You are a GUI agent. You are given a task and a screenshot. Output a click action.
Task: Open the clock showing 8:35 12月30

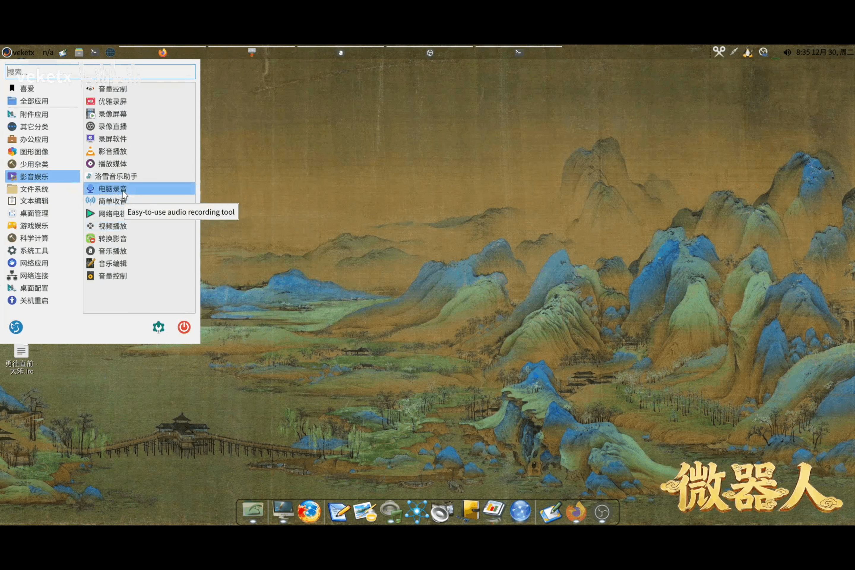[825, 52]
